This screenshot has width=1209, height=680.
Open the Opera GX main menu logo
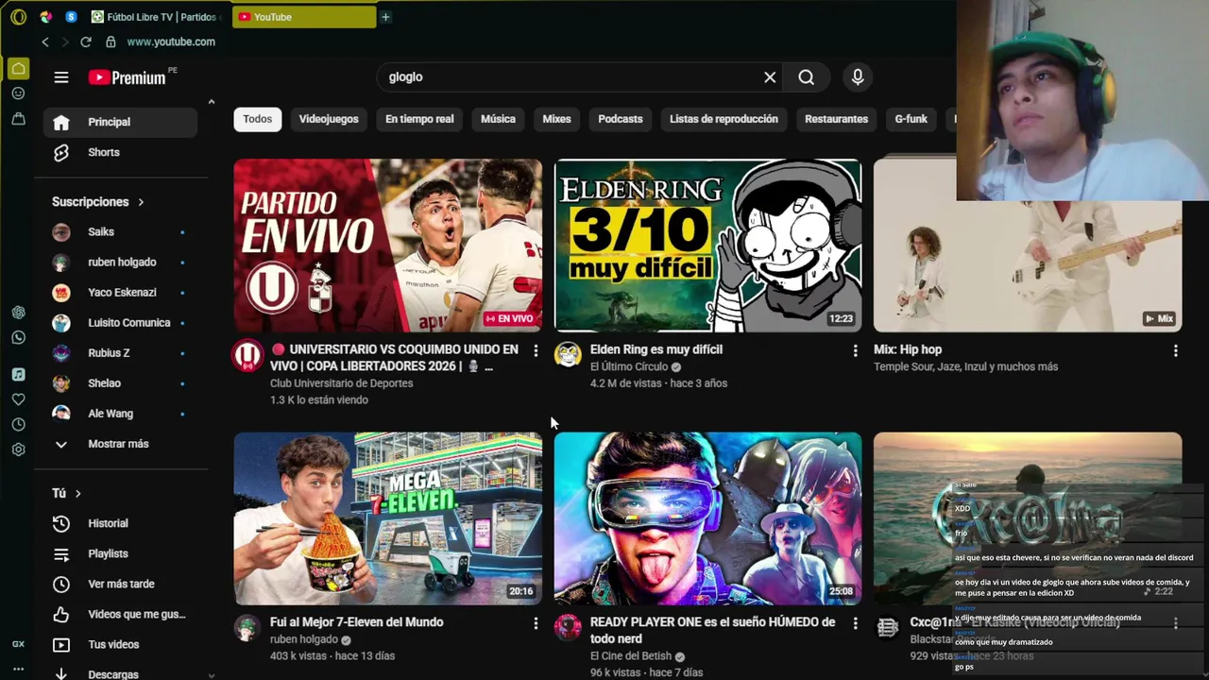pyautogui.click(x=18, y=17)
